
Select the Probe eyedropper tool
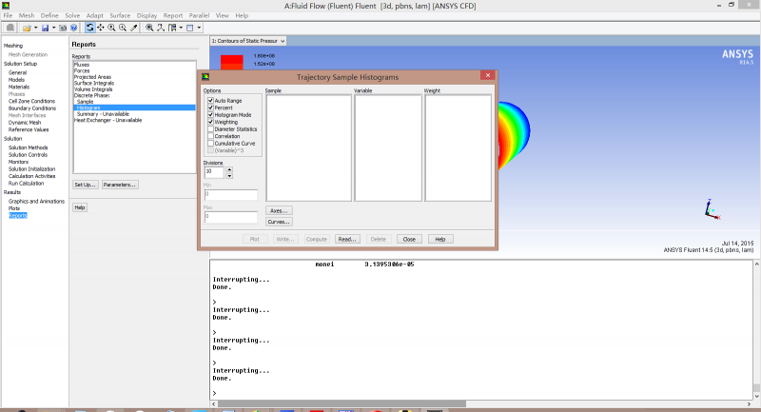[134, 28]
